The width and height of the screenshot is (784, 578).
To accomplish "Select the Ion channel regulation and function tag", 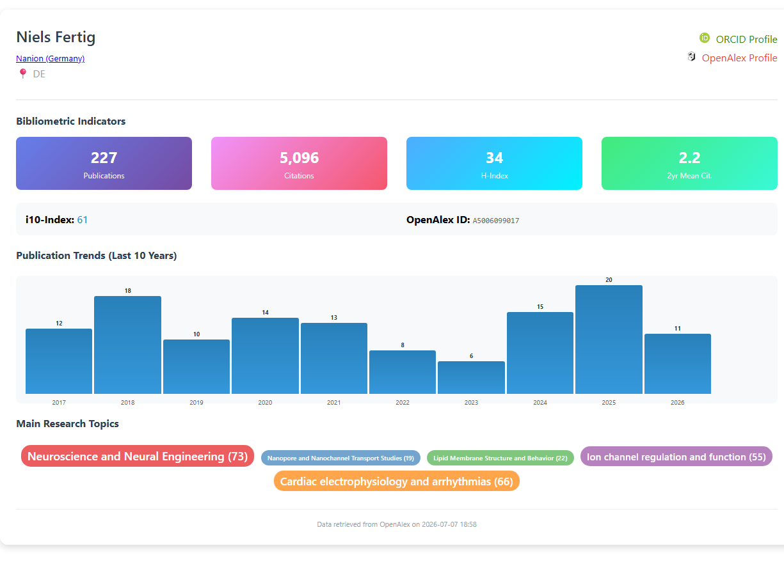I will click(676, 457).
